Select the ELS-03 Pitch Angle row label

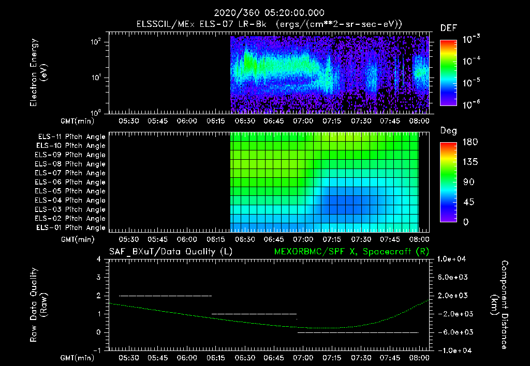pos(70,210)
